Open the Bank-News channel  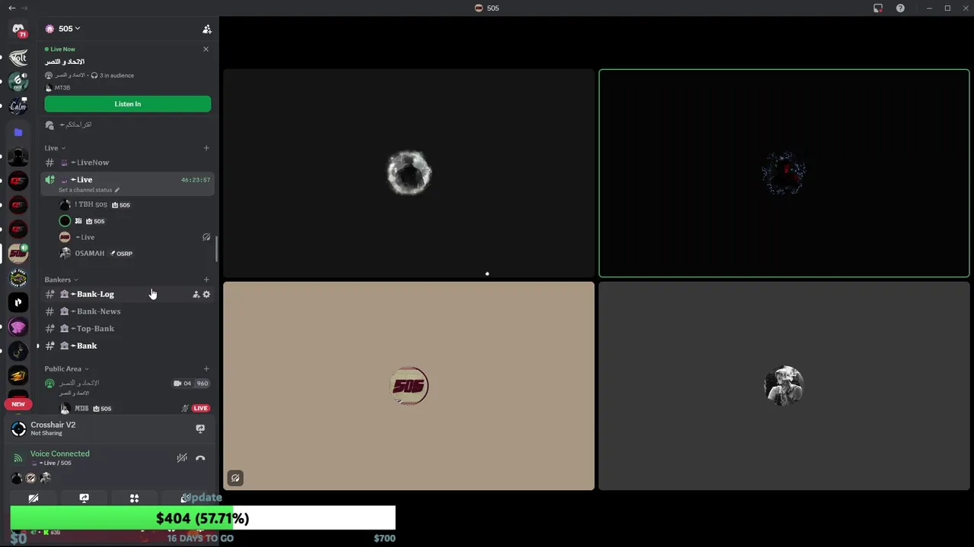[128, 311]
